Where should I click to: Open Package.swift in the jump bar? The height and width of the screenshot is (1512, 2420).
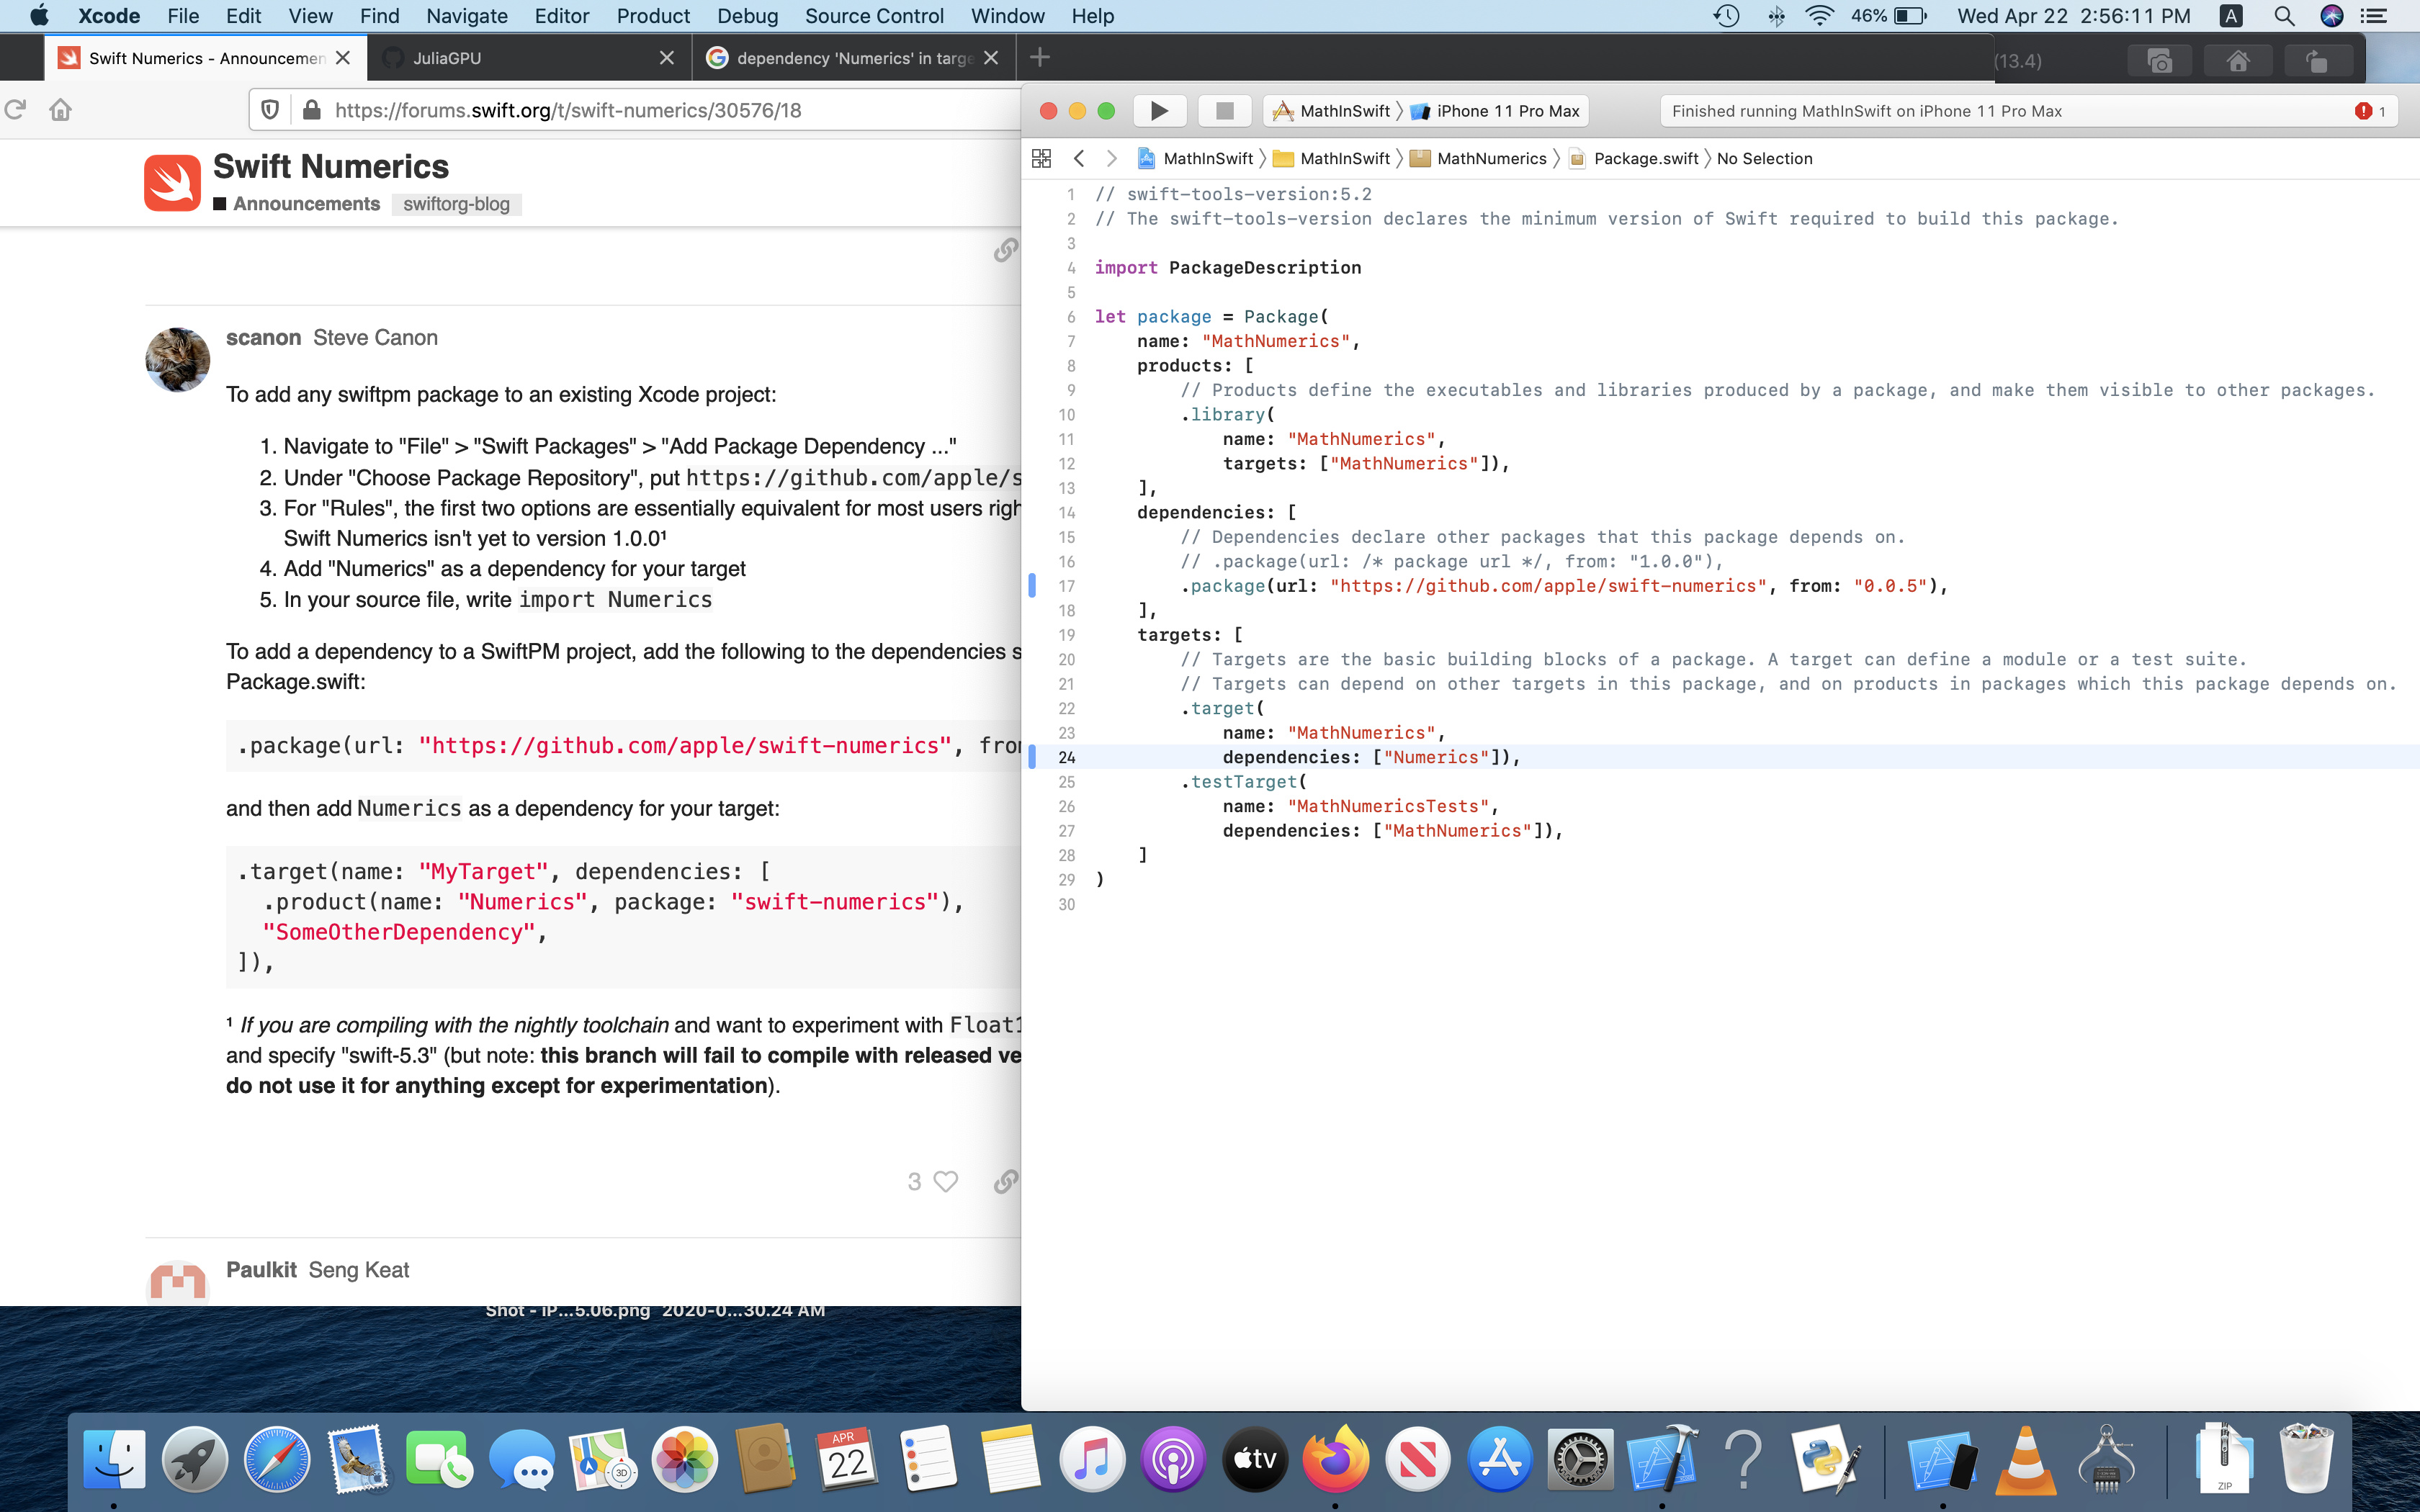point(1634,158)
